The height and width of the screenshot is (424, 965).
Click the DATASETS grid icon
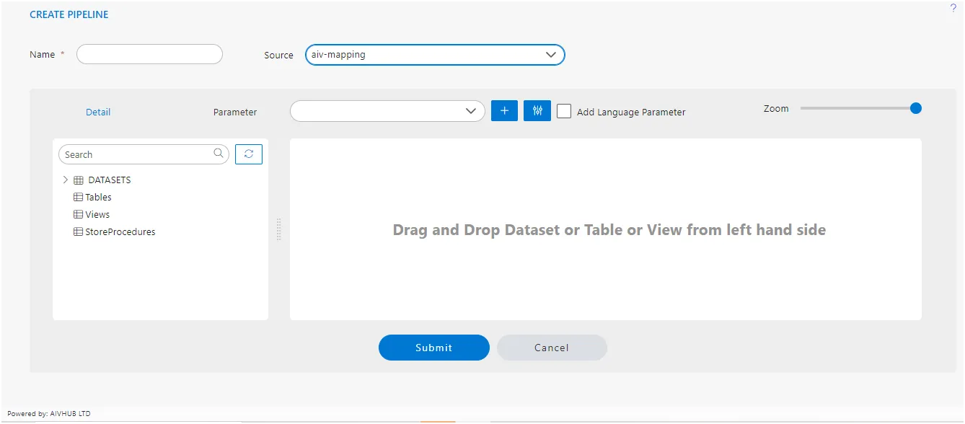tap(79, 180)
